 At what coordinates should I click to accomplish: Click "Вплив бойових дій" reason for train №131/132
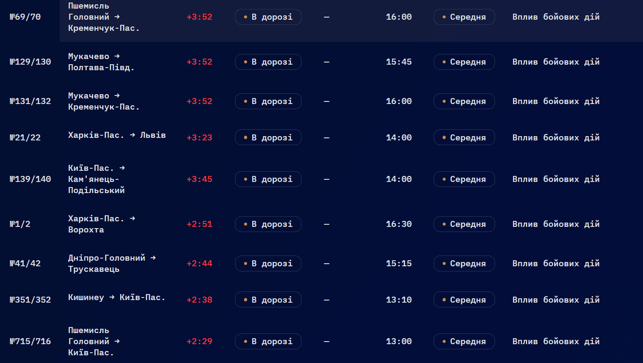556,101
